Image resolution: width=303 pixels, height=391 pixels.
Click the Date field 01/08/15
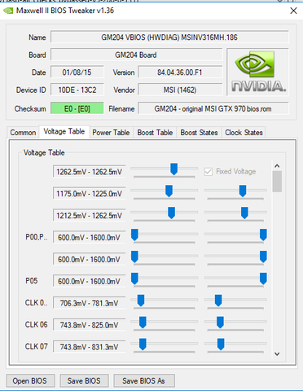[77, 72]
